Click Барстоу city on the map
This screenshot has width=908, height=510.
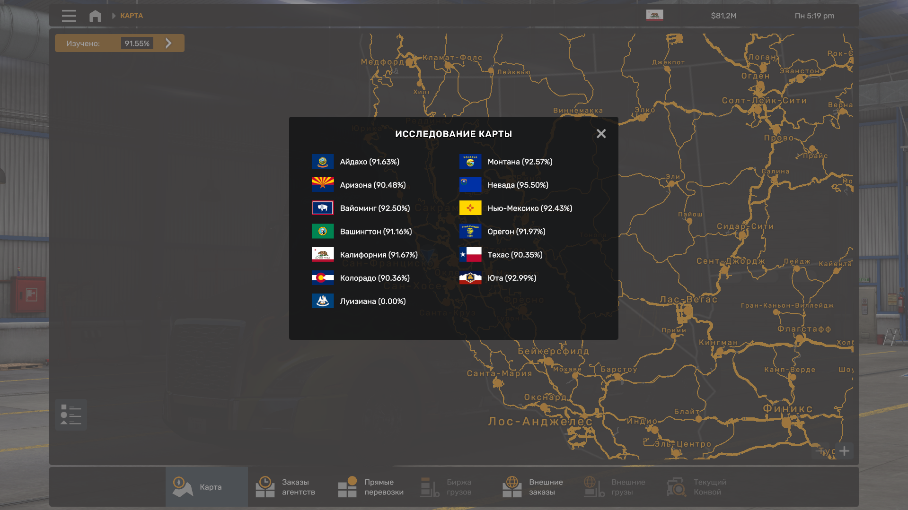point(619,369)
